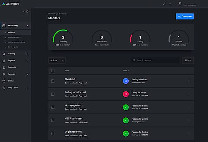
Task: Open Billing from the sidebar
Action: tap(11, 81)
